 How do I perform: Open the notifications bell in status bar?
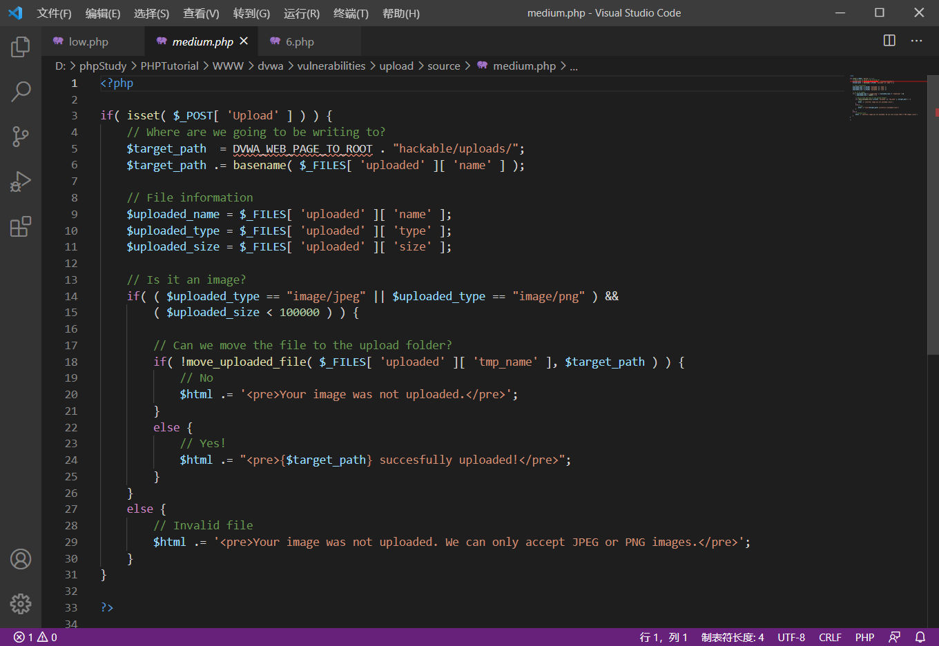920,637
